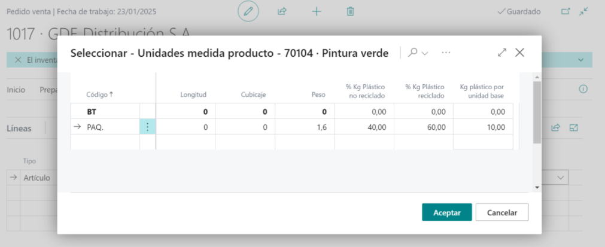Open the dialog's more options ellipsis
605x247 pixels.
point(446,53)
